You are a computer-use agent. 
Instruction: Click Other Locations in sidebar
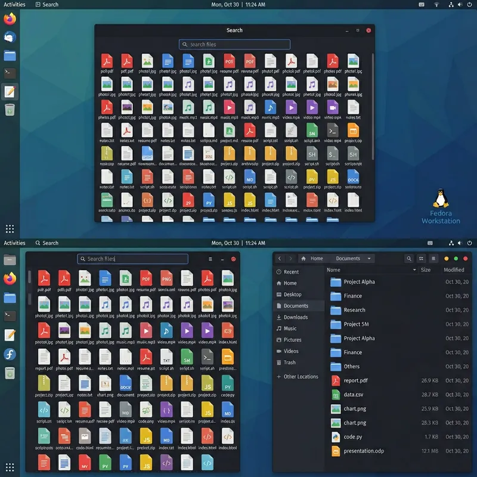(x=301, y=377)
